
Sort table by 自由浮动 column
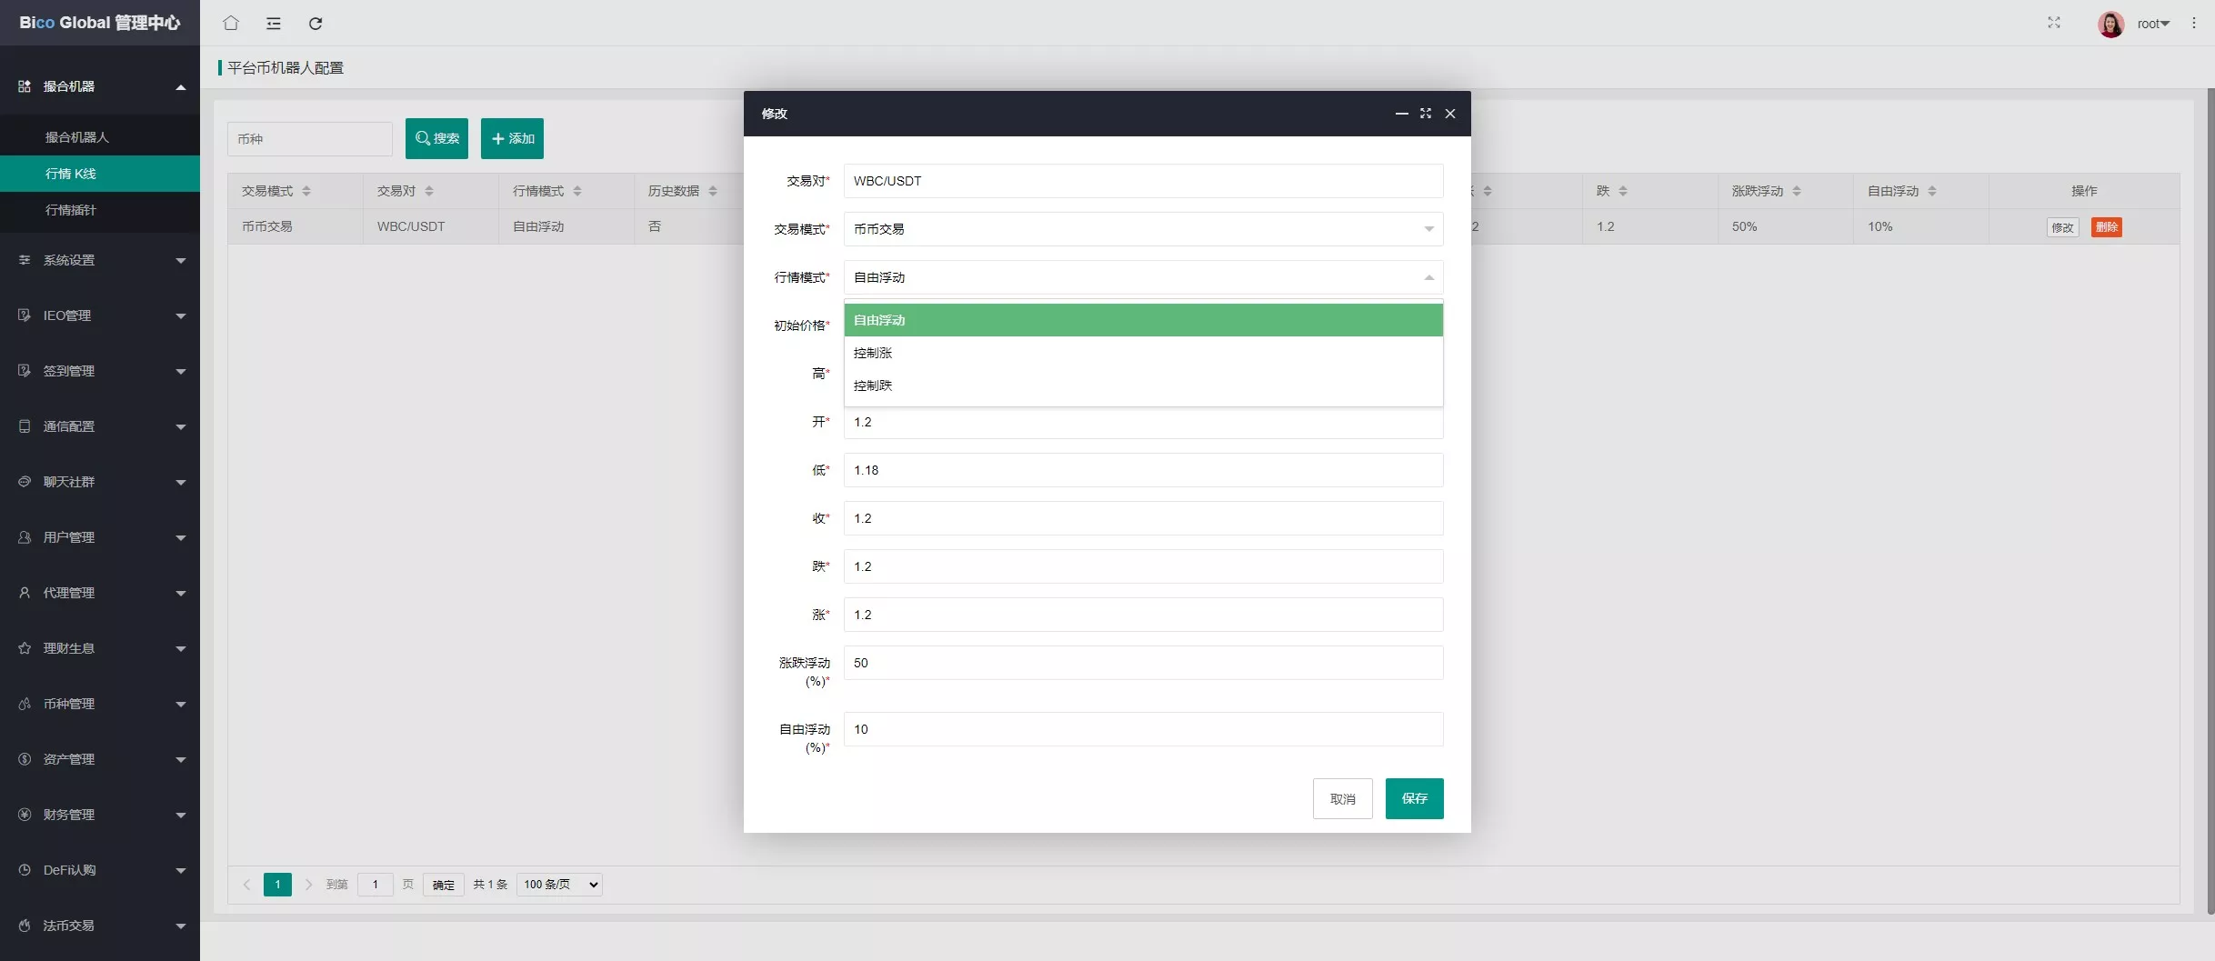click(1932, 191)
